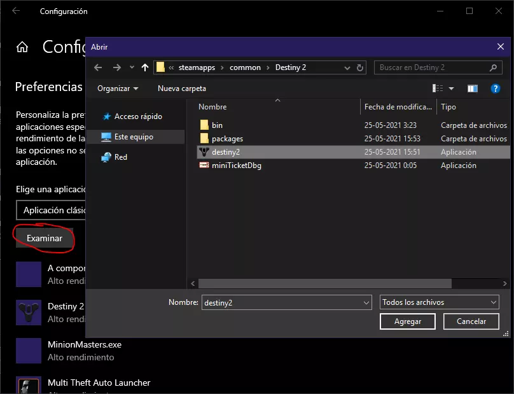Select Este equipo in the sidebar
Viewport: 514px width, 394px height.
coord(137,137)
